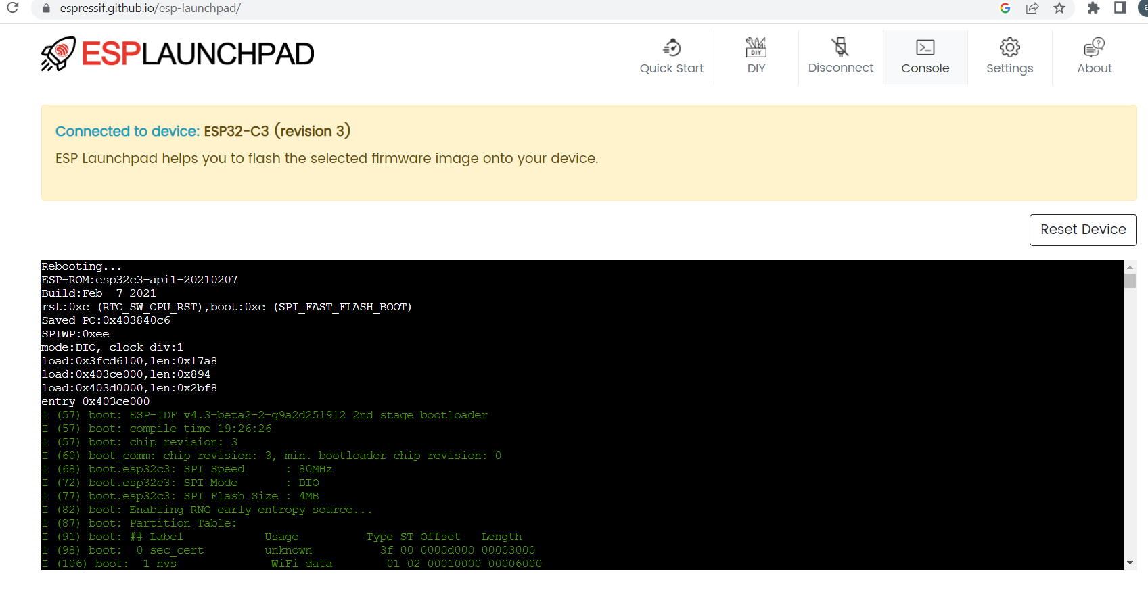Click the 'Partition Table:' log line
Screen dimensions: 1148x611
pyautogui.click(x=139, y=523)
